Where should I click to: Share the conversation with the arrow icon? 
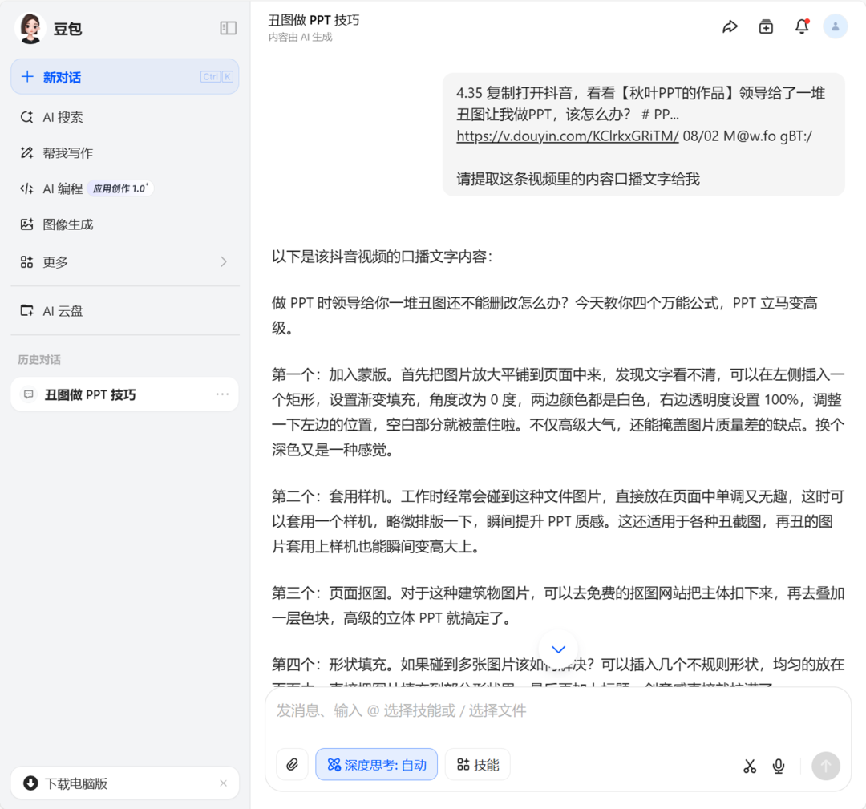pos(730,26)
